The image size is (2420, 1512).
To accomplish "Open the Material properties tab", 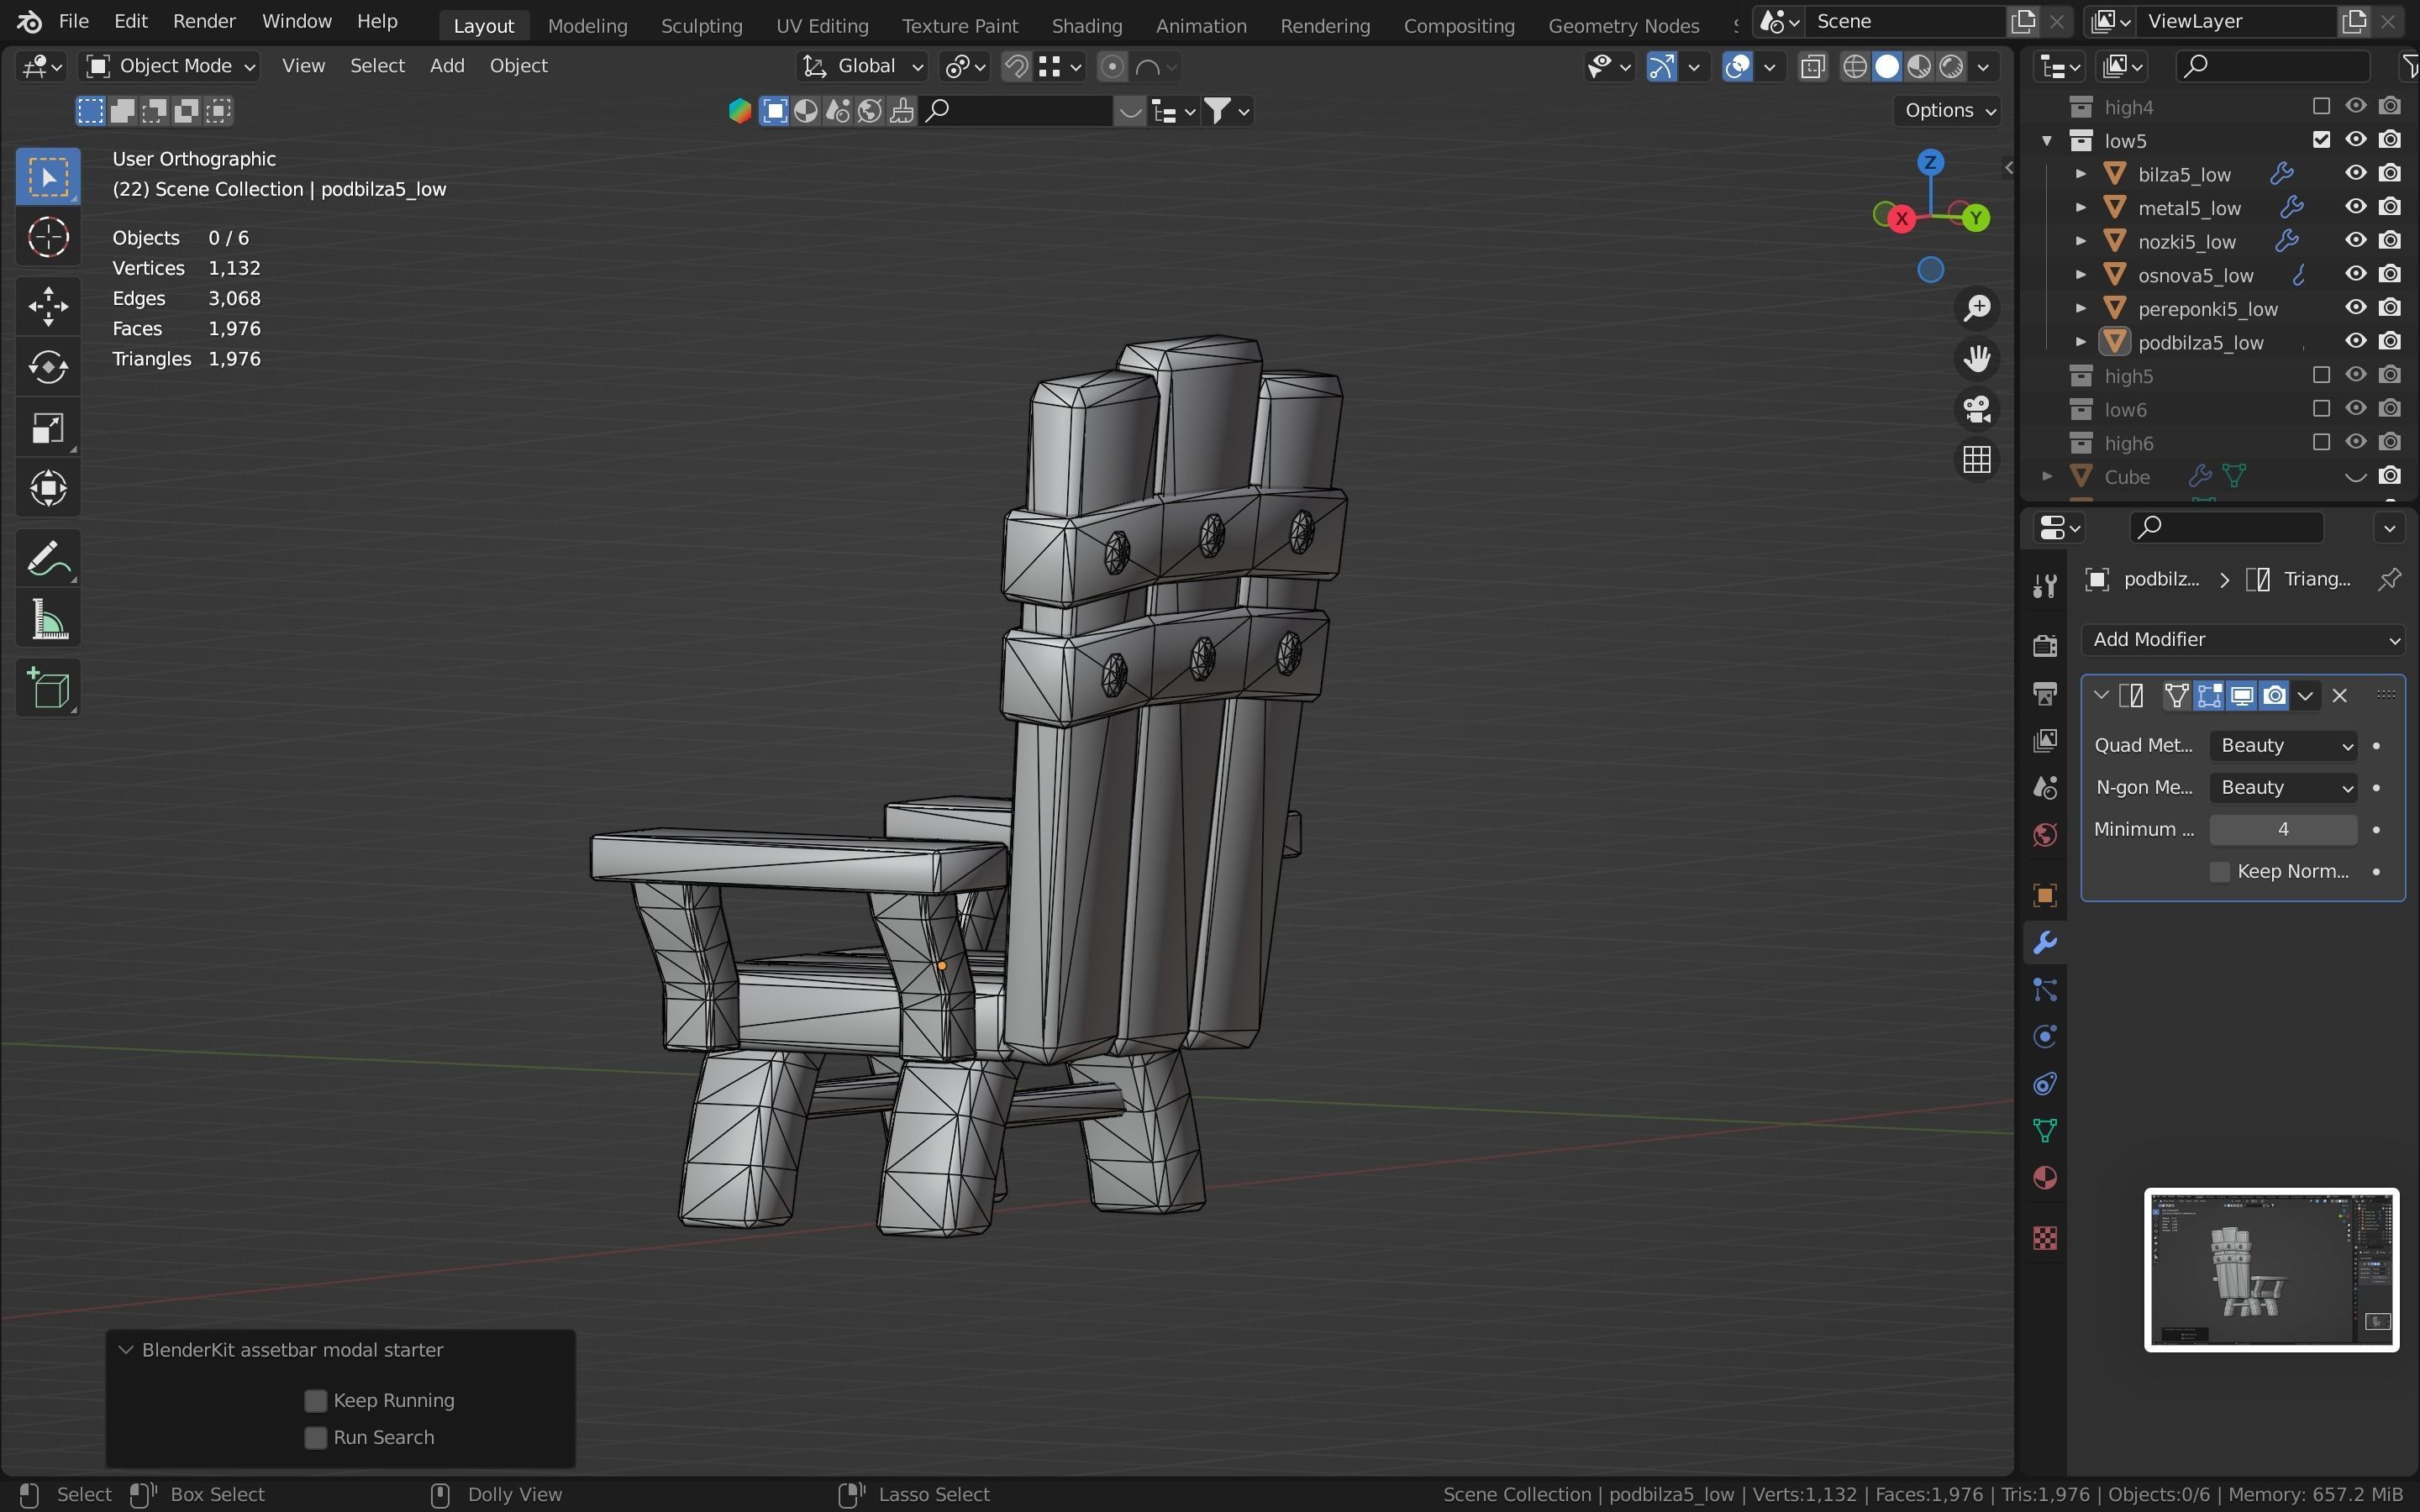I will [x=2045, y=1178].
